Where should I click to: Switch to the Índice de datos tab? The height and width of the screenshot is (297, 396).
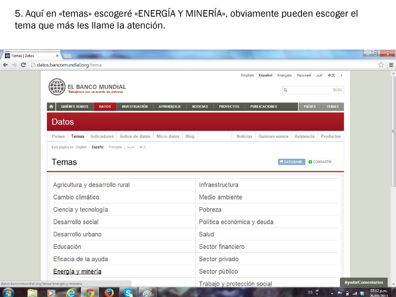135,137
